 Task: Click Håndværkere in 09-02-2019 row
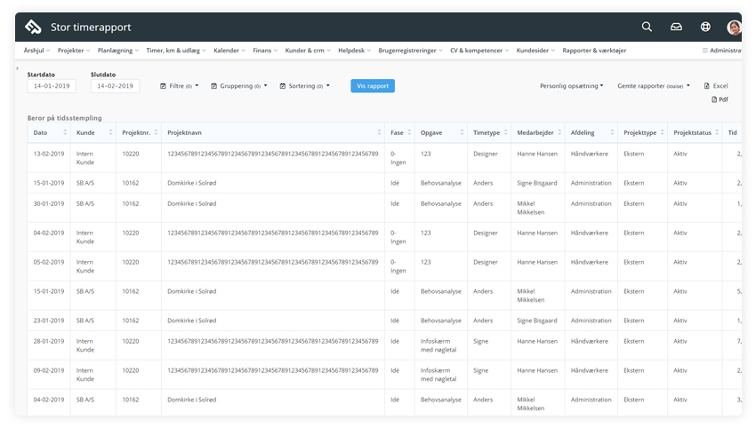(x=589, y=370)
